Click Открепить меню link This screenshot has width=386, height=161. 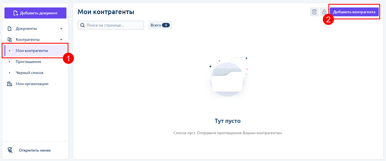35,151
